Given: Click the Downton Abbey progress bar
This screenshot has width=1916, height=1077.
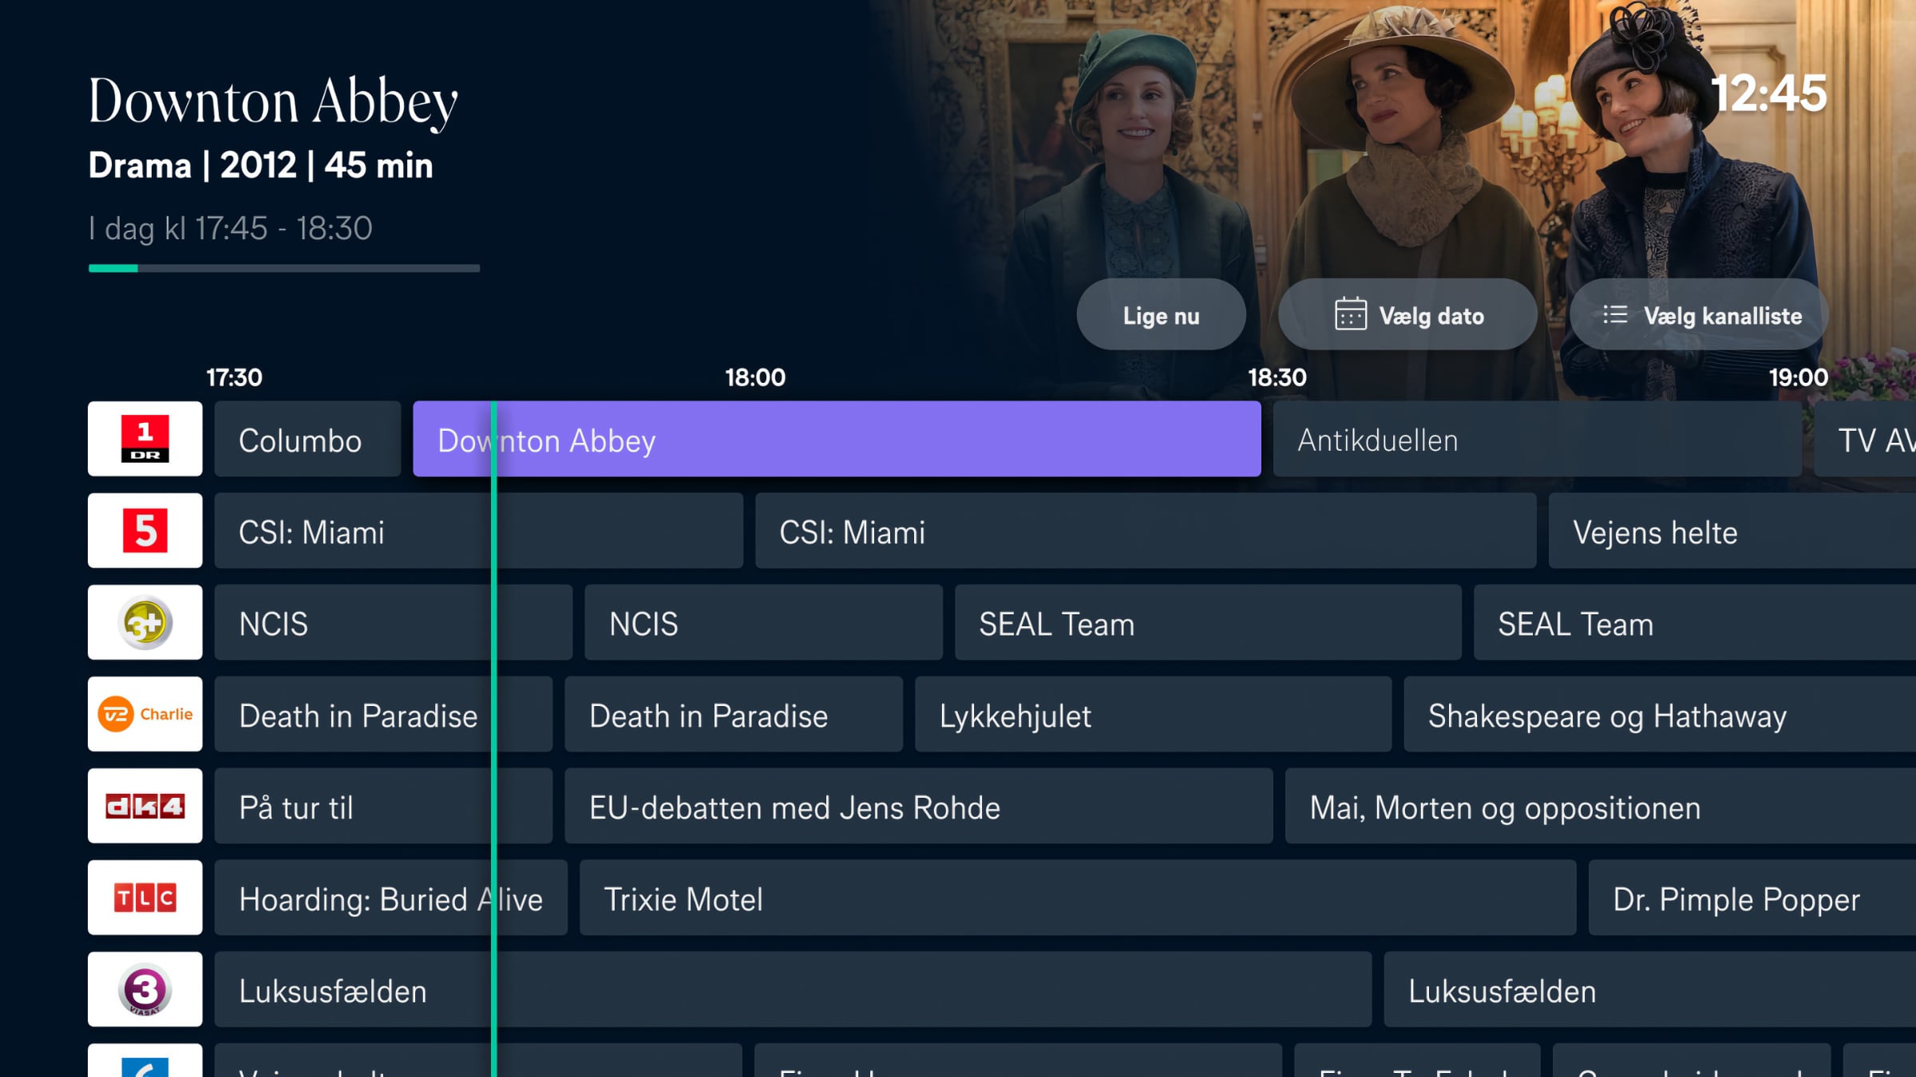Looking at the screenshot, I should [284, 268].
